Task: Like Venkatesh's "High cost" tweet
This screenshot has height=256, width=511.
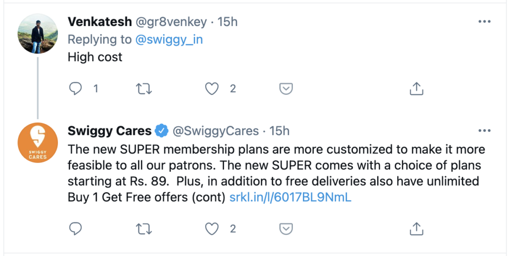Action: click(213, 89)
